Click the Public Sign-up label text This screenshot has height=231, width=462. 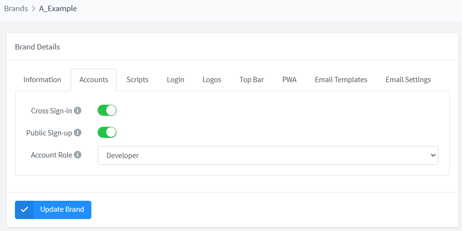point(49,133)
